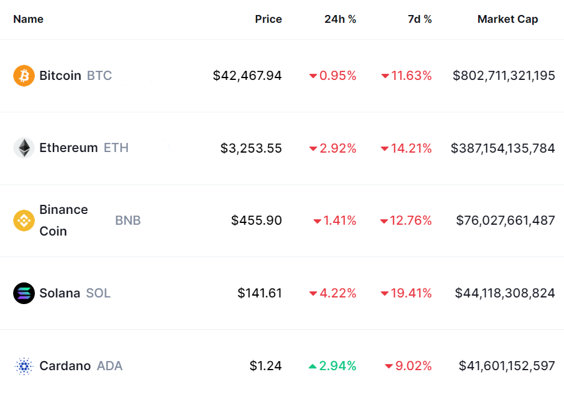564x393 pixels.
Task: Open the Ethereum name link
Action: 68,148
